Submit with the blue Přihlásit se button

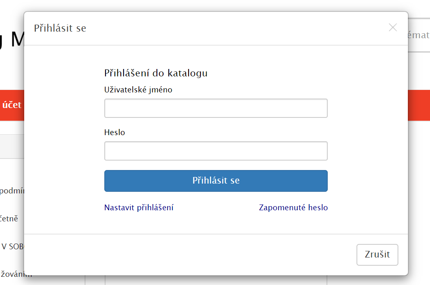click(x=216, y=181)
